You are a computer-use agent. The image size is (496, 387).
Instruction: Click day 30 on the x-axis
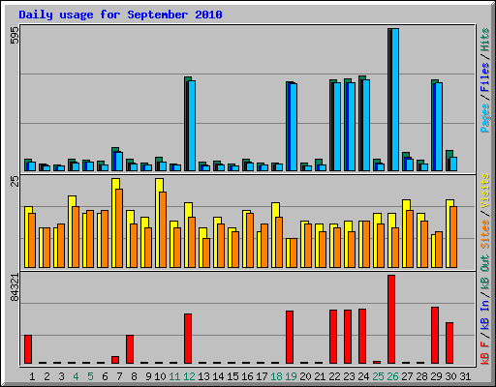point(450,376)
